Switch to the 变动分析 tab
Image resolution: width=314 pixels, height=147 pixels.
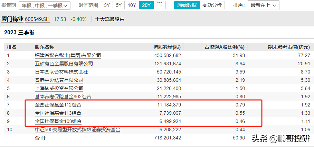coord(212,5)
